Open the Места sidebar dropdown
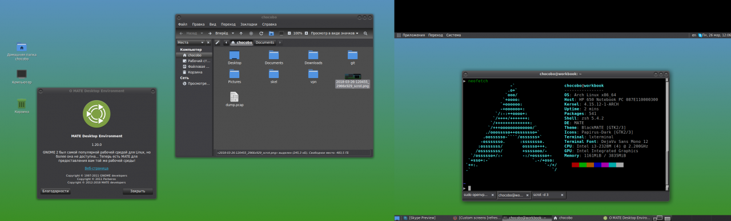731x221 pixels. coord(191,42)
